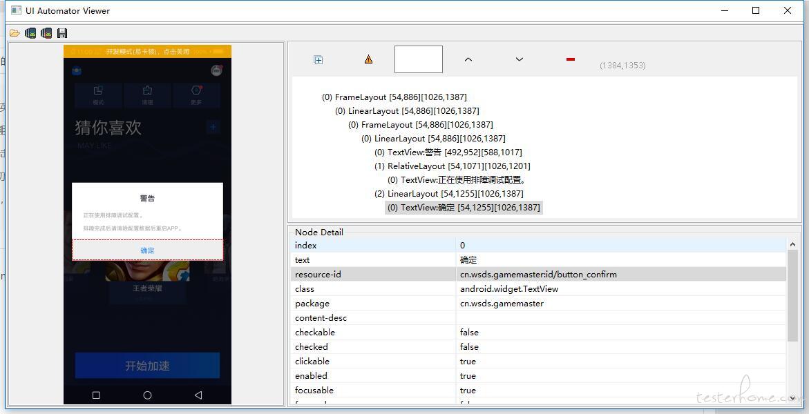The width and height of the screenshot is (809, 414).
Task: Click the checked property row
Action: point(539,346)
